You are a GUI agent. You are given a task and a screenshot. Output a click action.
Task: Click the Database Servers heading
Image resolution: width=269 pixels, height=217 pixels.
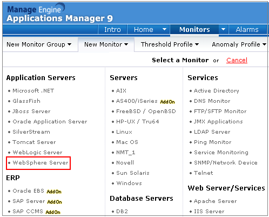pos(142,199)
